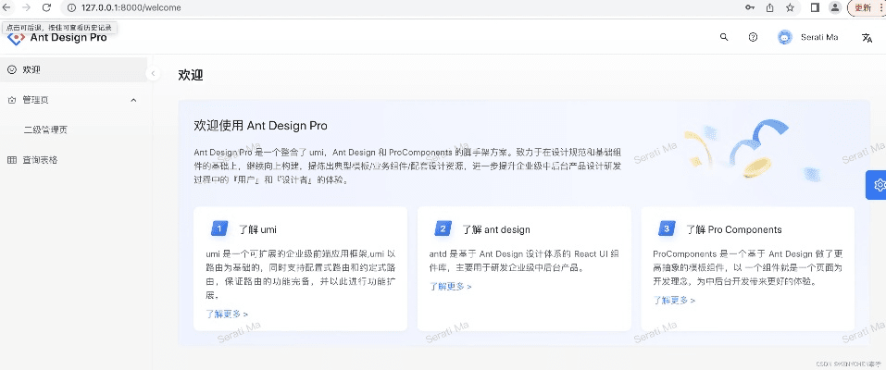Toggle the browser side panel button

(815, 7)
